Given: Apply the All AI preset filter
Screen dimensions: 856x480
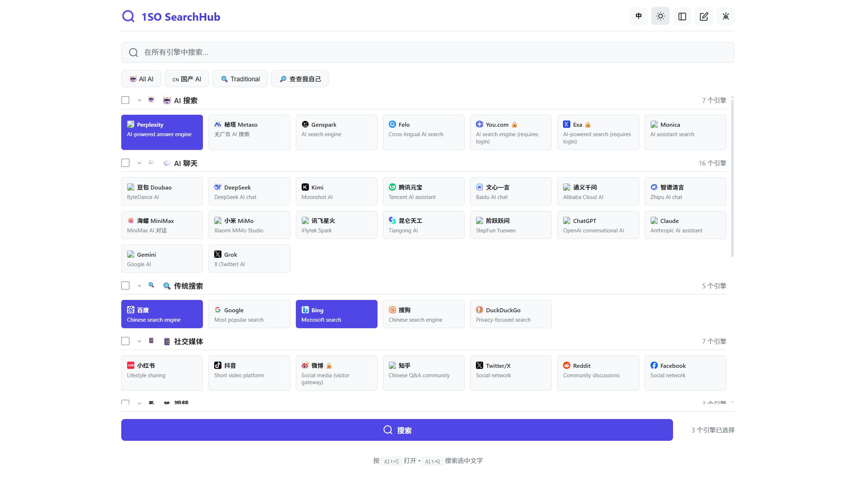Looking at the screenshot, I should [x=141, y=79].
